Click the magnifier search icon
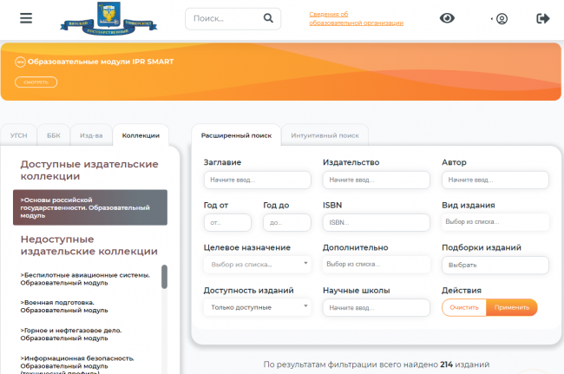 [x=268, y=18]
